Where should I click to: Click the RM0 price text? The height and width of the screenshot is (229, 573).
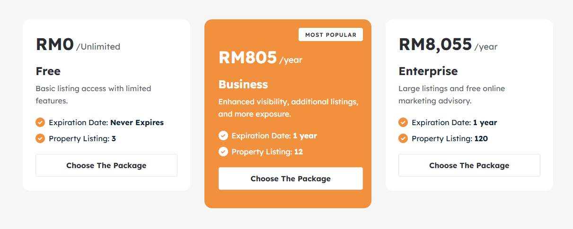55,44
